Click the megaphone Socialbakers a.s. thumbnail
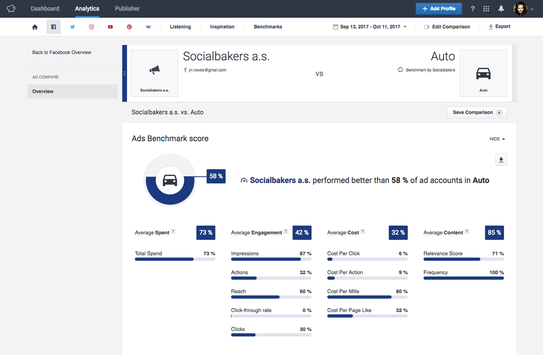The image size is (543, 355). pyautogui.click(x=154, y=73)
